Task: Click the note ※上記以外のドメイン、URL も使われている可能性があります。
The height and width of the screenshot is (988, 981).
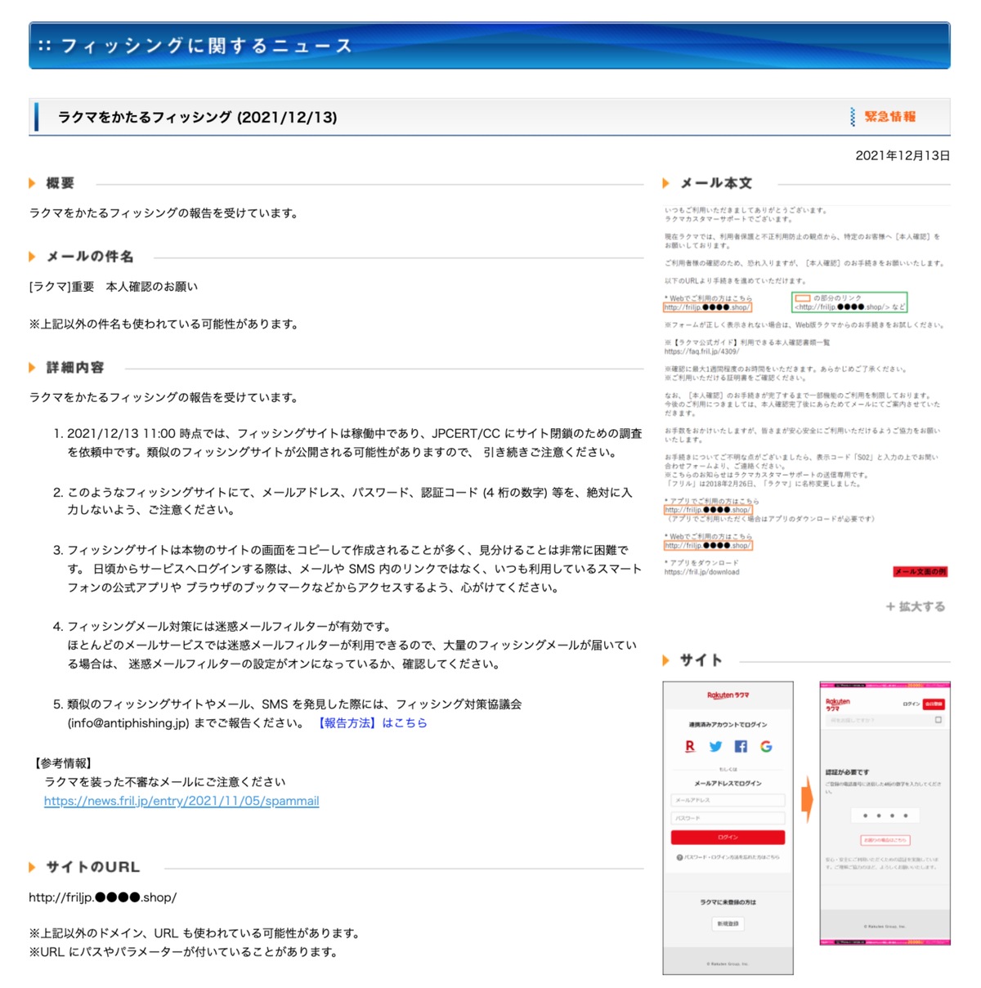Action: pos(195,933)
